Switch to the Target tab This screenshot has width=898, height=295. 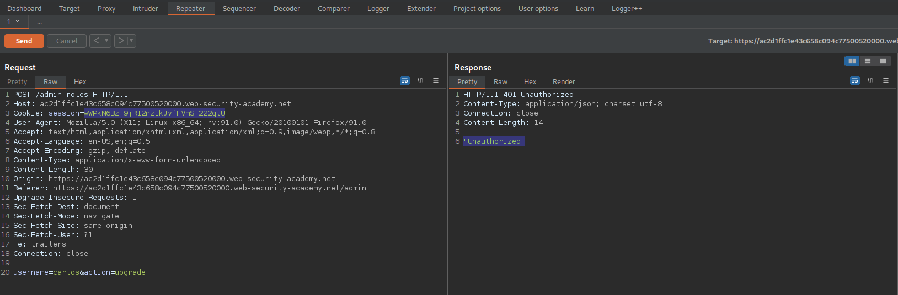click(70, 8)
